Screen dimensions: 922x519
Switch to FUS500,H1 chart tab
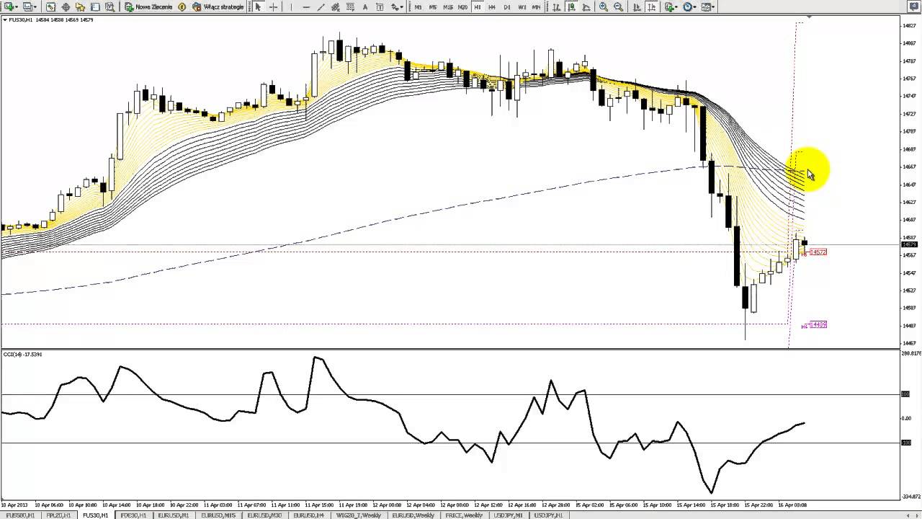click(19, 515)
